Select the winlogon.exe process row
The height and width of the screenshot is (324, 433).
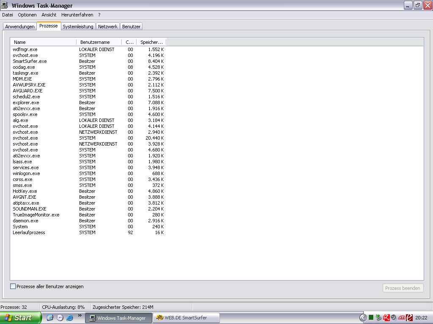point(88,173)
